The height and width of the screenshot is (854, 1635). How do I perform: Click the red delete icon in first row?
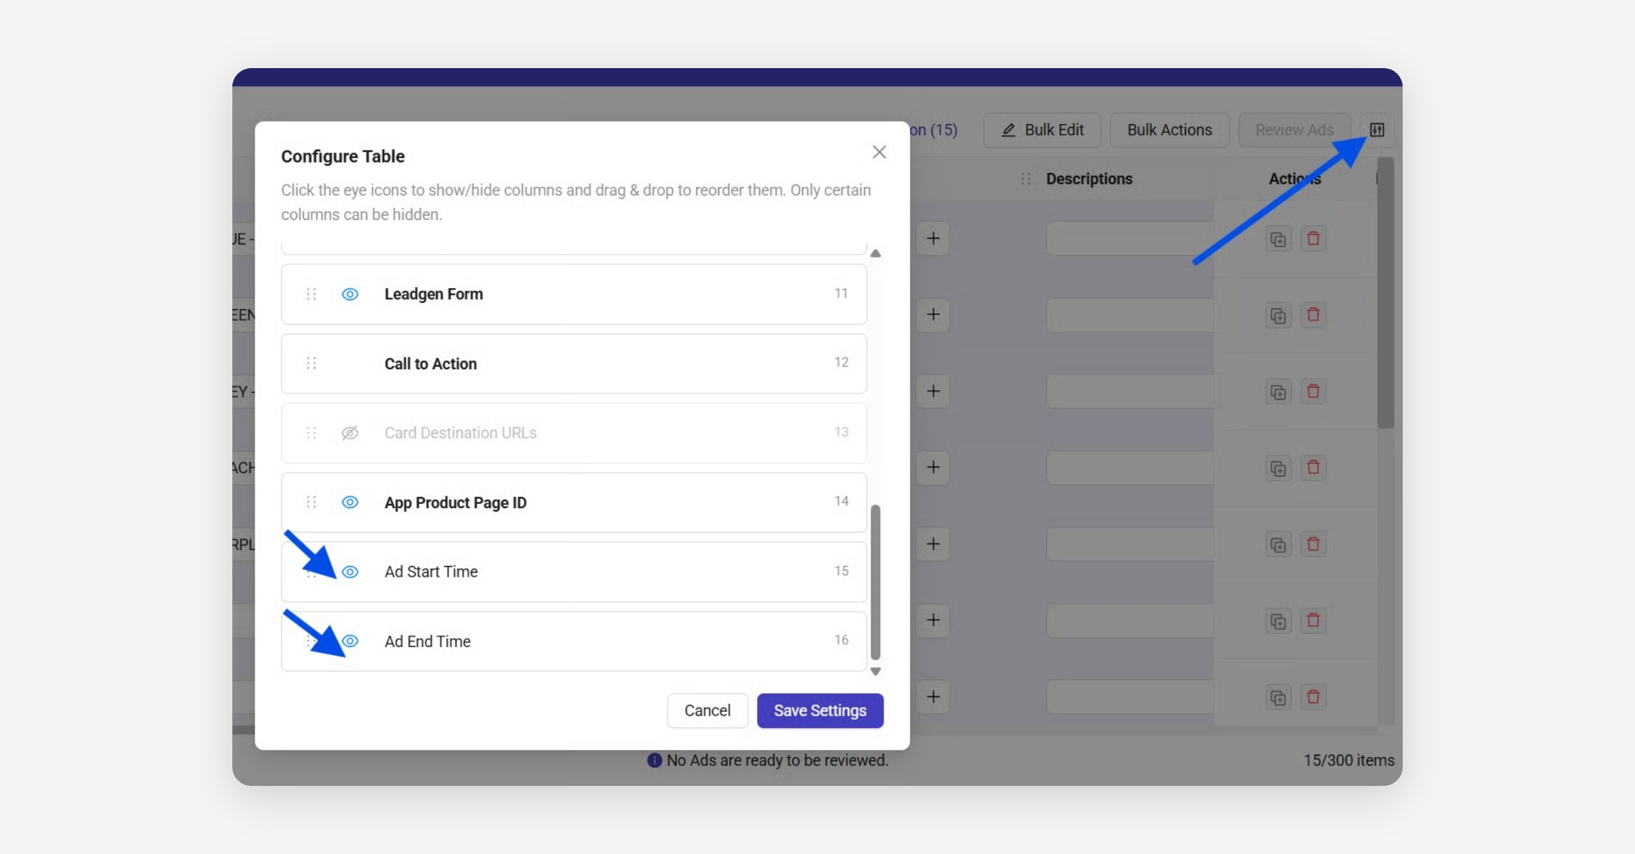(1313, 239)
